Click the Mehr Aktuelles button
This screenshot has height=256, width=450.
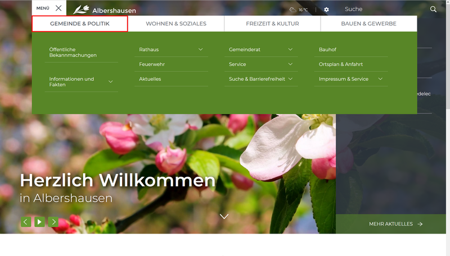pyautogui.click(x=395, y=224)
